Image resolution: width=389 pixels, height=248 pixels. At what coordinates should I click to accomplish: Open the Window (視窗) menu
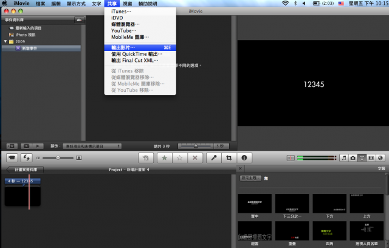click(127, 4)
